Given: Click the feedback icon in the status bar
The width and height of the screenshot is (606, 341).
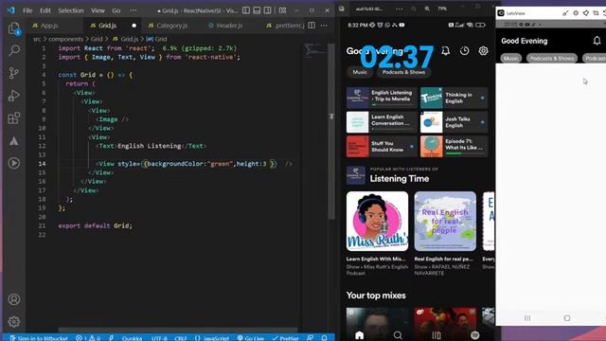Looking at the screenshot, I should [x=310, y=338].
